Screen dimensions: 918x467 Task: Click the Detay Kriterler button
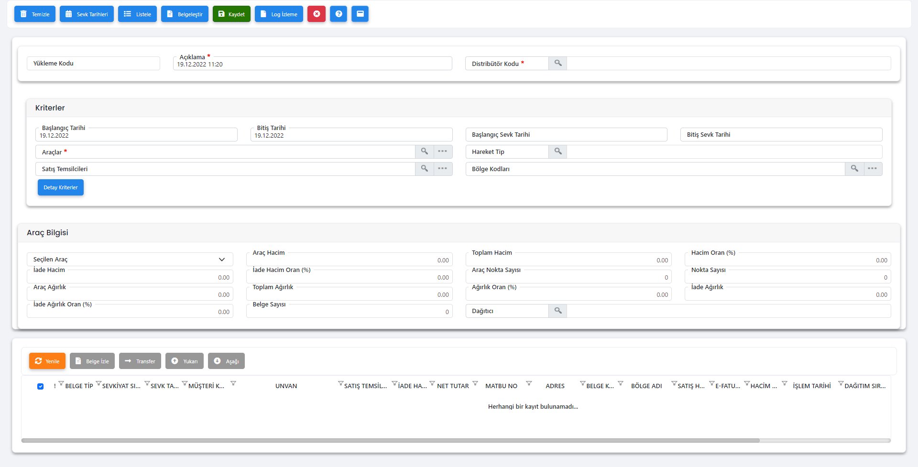click(61, 187)
